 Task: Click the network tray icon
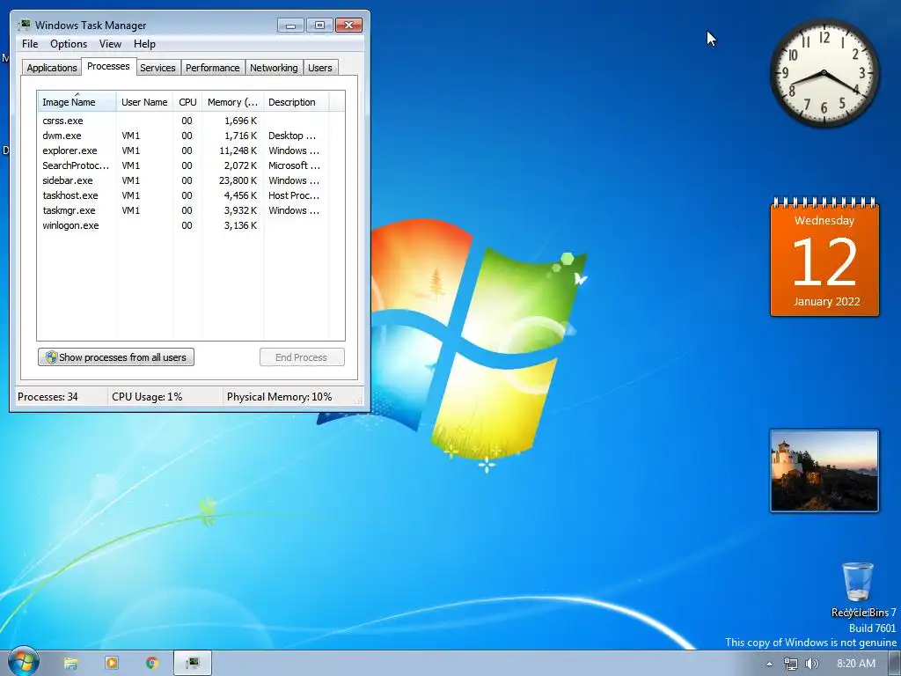tap(791, 664)
